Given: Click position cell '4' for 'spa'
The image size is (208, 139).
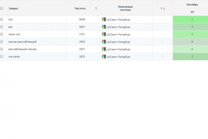Looking at the screenshot, I should tap(190, 27).
